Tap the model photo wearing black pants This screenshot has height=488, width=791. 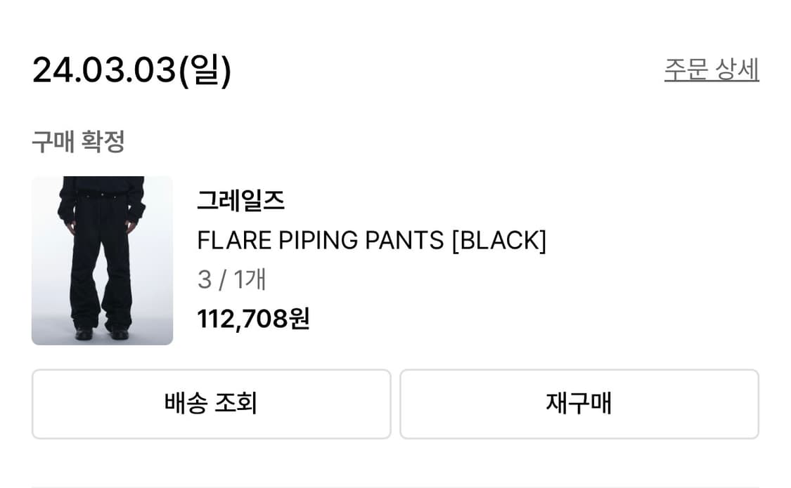(102, 261)
